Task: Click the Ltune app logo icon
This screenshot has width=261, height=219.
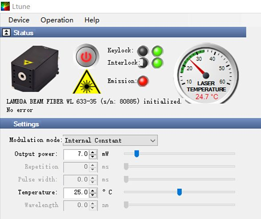Action: (x=5, y=6)
